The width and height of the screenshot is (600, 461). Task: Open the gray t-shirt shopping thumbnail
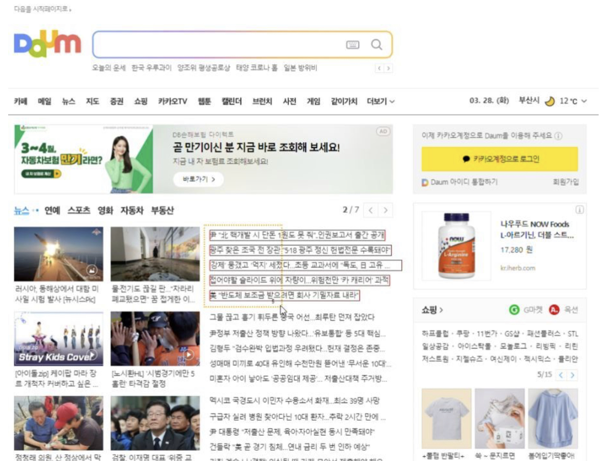(x=446, y=418)
